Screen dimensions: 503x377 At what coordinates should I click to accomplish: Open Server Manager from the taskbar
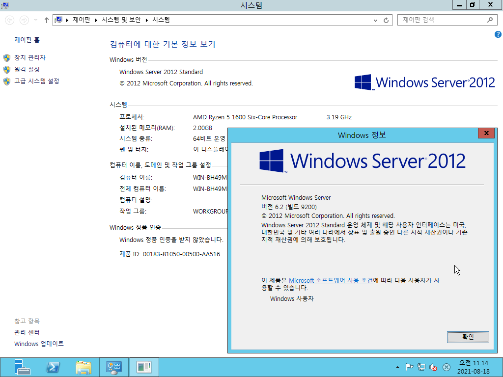tap(22, 367)
